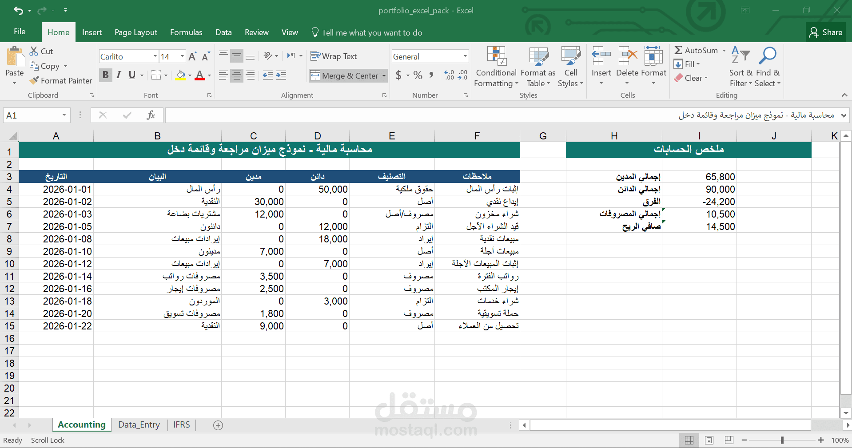This screenshot has height=448, width=852.
Task: Toggle Merge & Center
Action: click(344, 76)
